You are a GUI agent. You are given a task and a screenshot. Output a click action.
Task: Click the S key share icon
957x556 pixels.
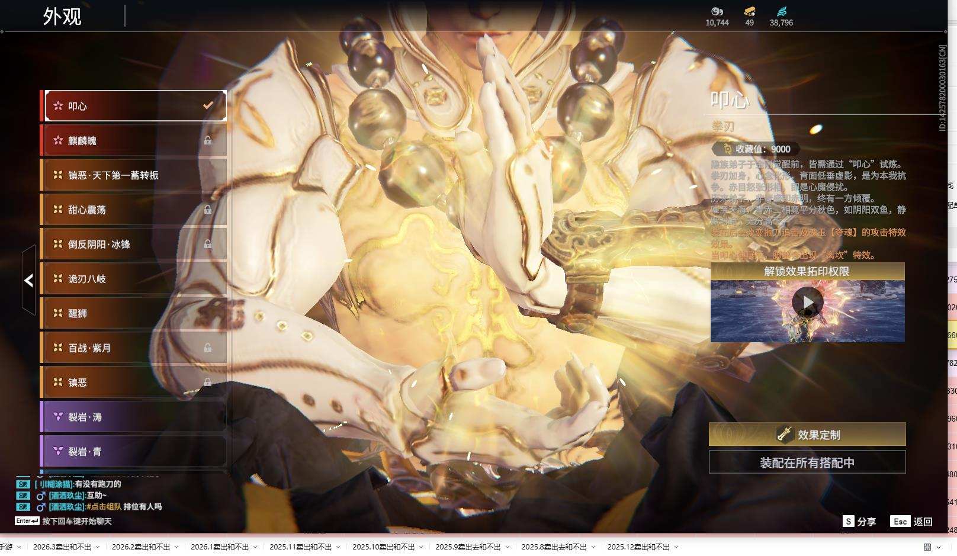[849, 521]
